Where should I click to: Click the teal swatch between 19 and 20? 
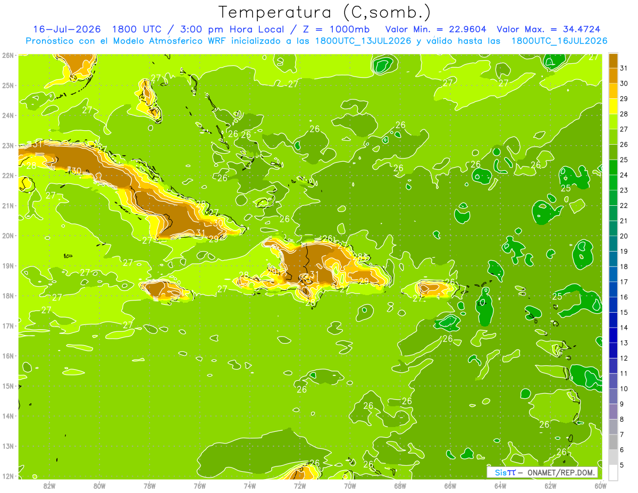(x=613, y=244)
